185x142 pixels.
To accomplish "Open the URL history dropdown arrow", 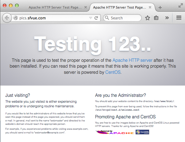I will tap(91, 18).
